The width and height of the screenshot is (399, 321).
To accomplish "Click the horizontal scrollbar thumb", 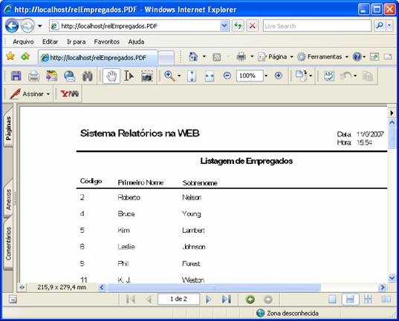I will (214, 288).
